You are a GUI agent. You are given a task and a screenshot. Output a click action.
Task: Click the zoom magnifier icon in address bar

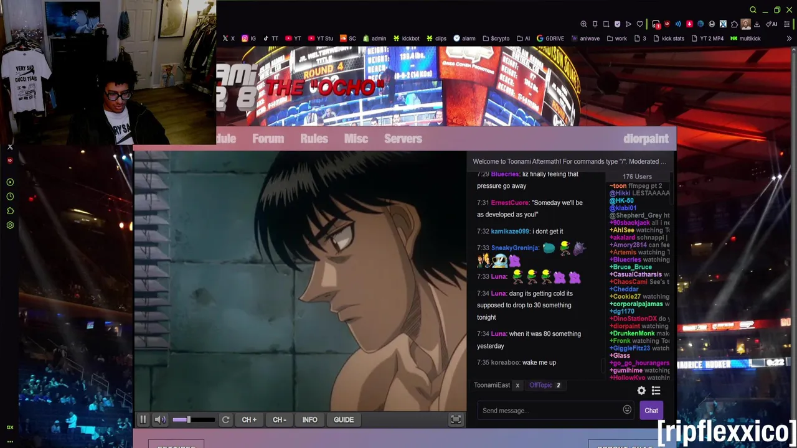pyautogui.click(x=583, y=24)
